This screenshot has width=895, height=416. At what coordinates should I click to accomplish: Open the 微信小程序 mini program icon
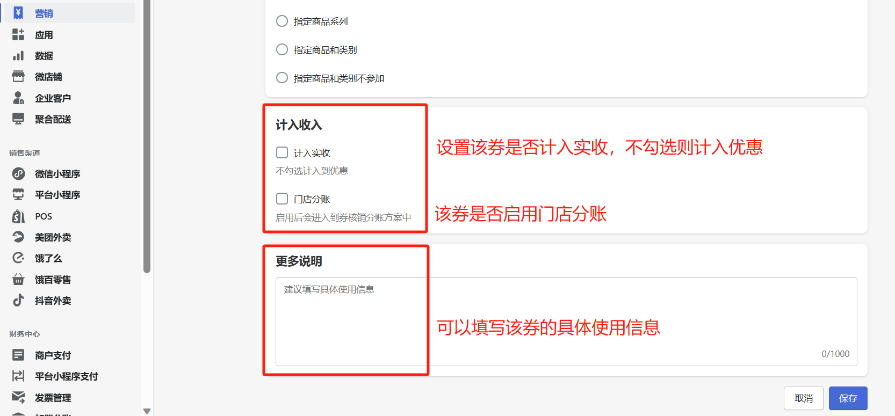[x=18, y=173]
